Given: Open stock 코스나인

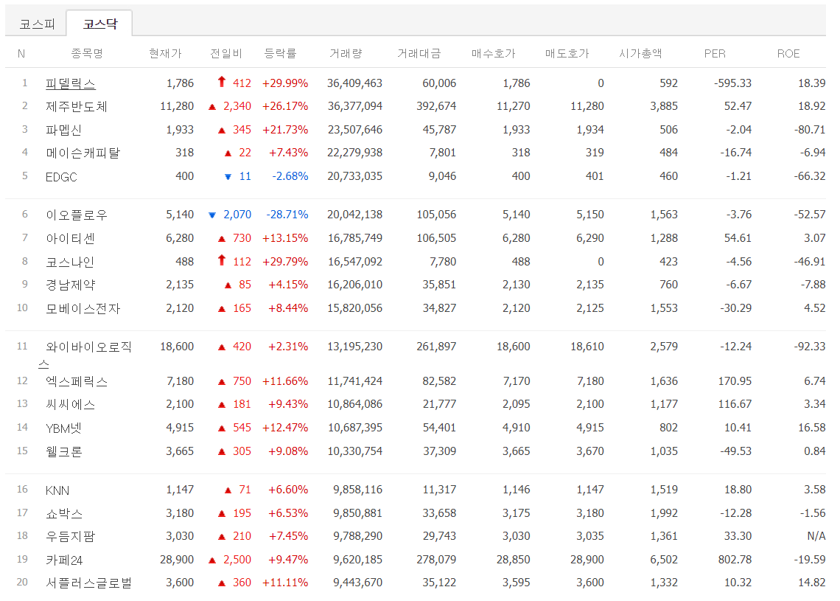Looking at the screenshot, I should coord(70,262).
